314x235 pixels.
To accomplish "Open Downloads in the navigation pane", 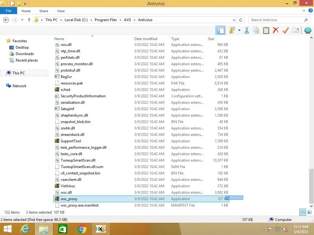I will pyautogui.click(x=25, y=54).
